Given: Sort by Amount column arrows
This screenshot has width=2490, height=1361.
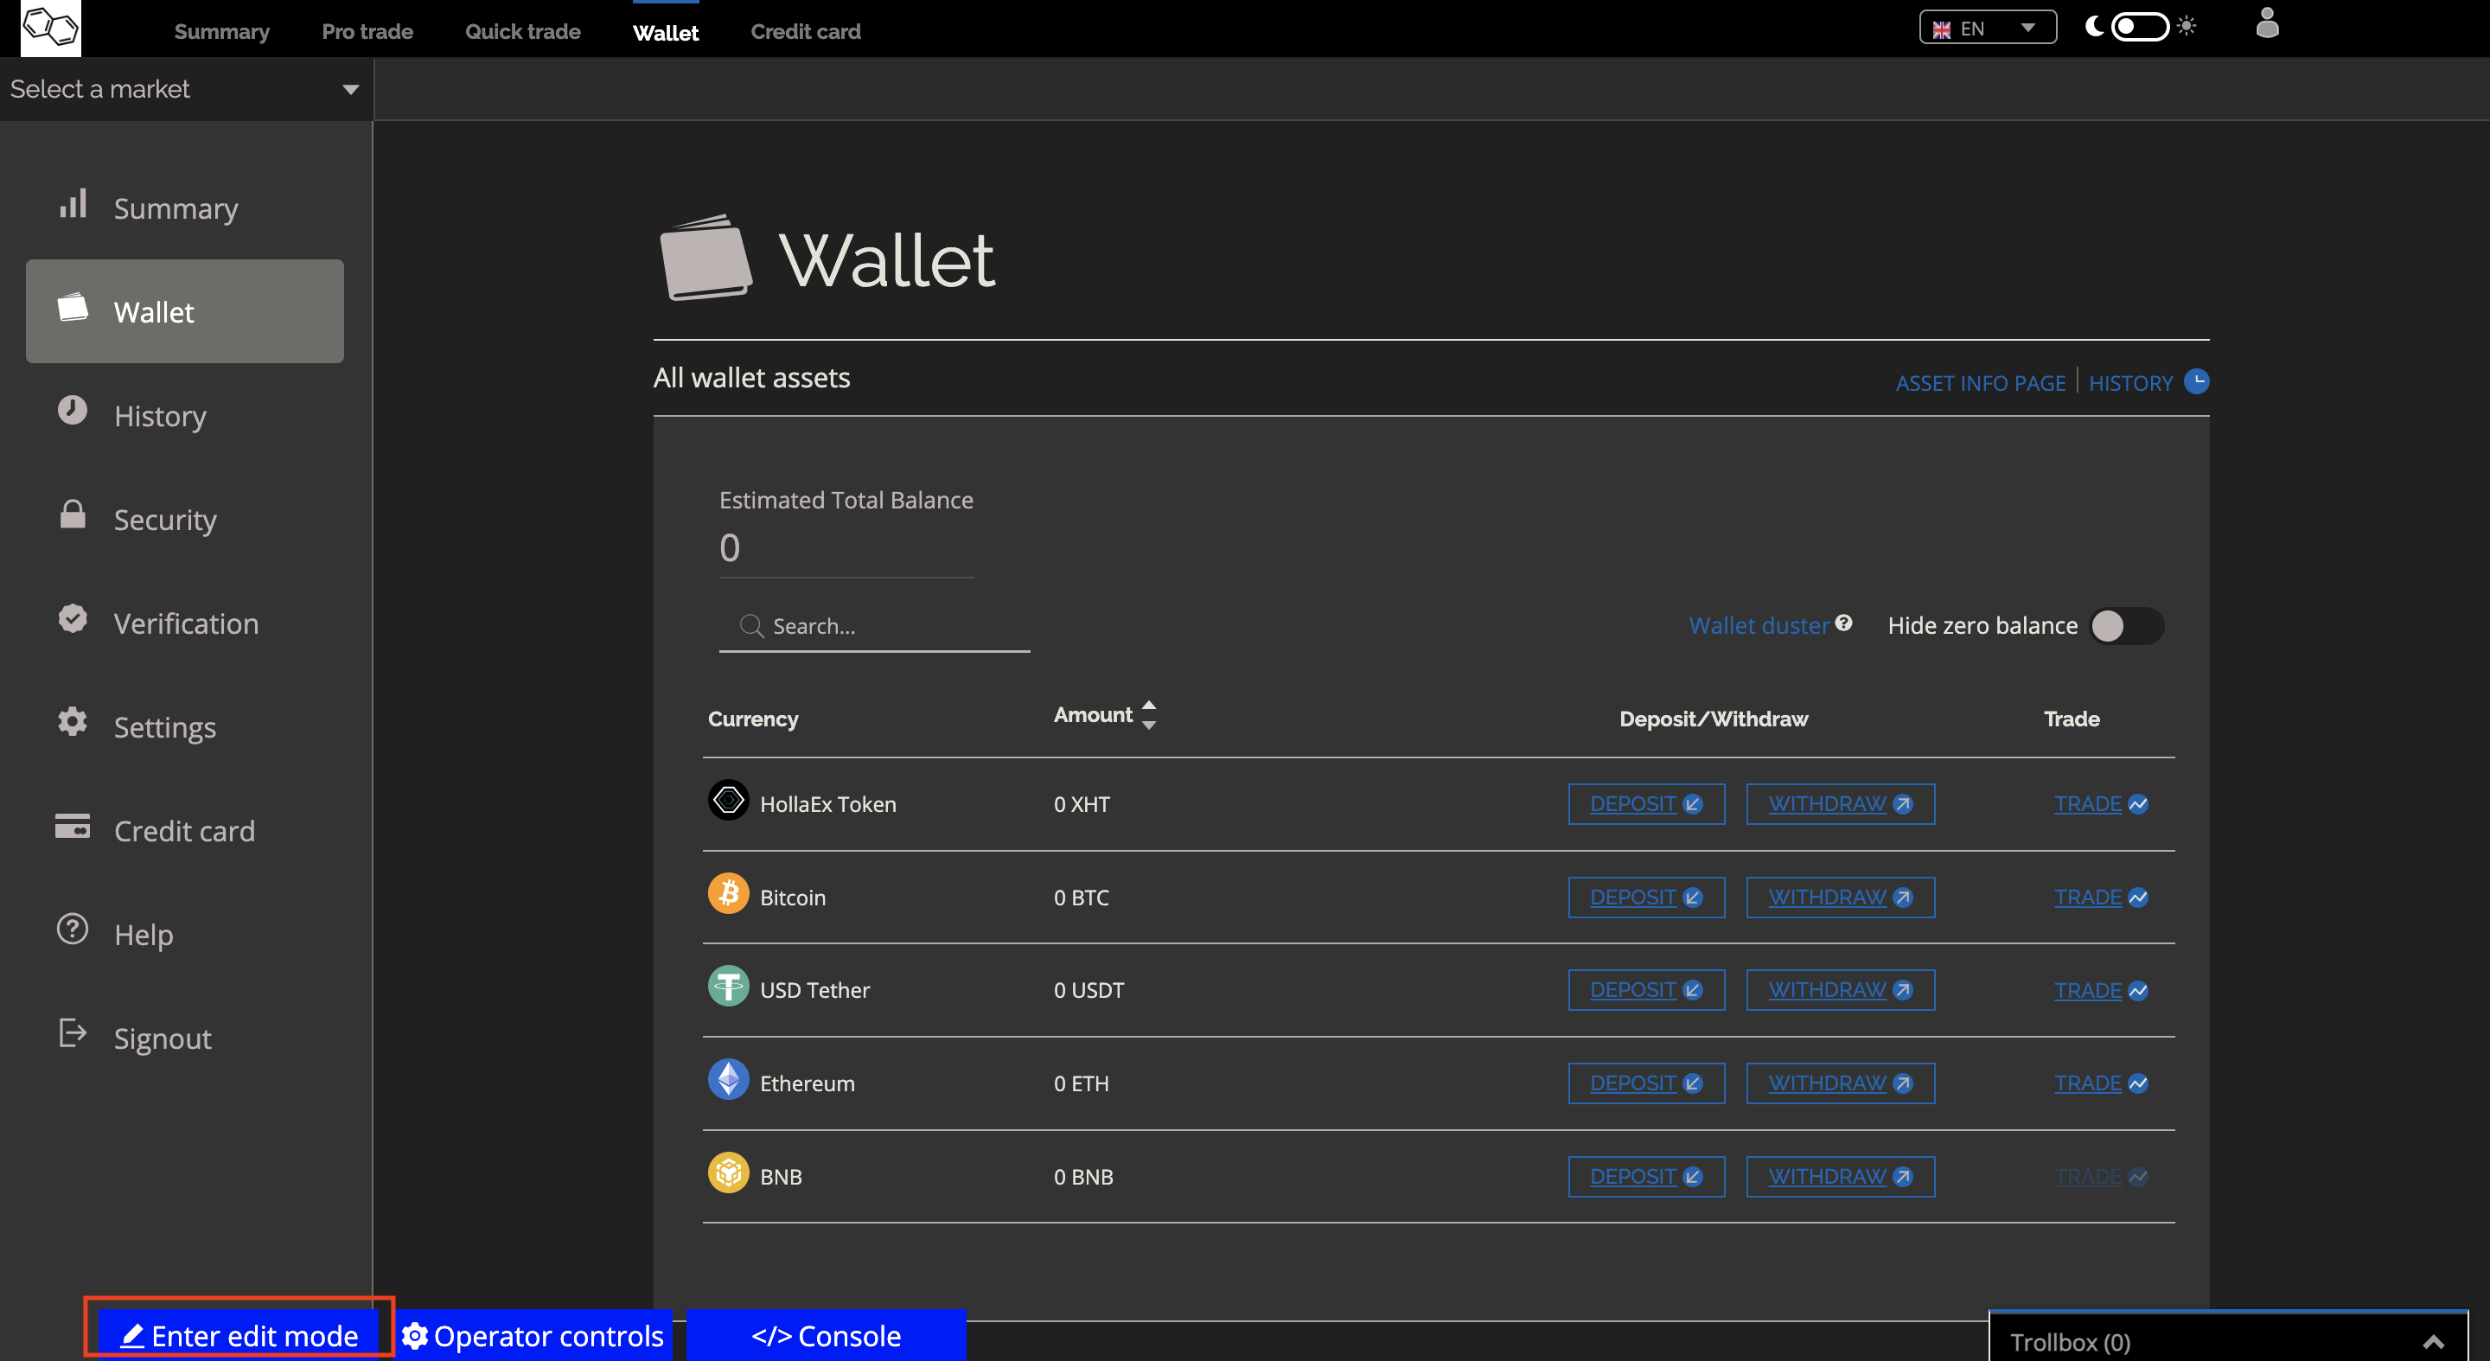Looking at the screenshot, I should [1148, 715].
